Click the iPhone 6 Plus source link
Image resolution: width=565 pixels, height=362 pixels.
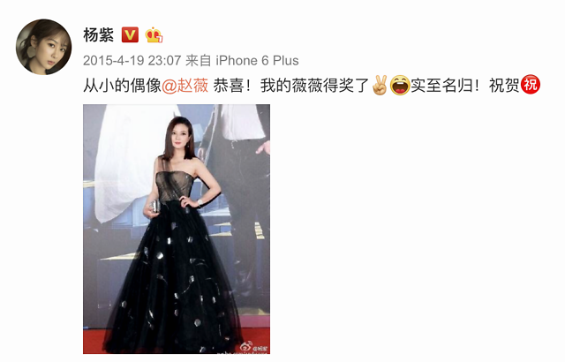pyautogui.click(x=257, y=61)
